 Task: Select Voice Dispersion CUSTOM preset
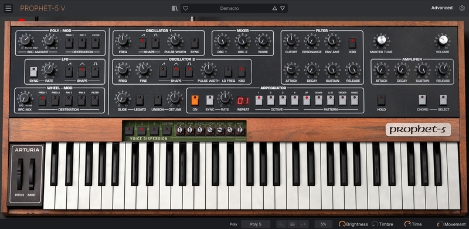pyautogui.click(x=167, y=131)
